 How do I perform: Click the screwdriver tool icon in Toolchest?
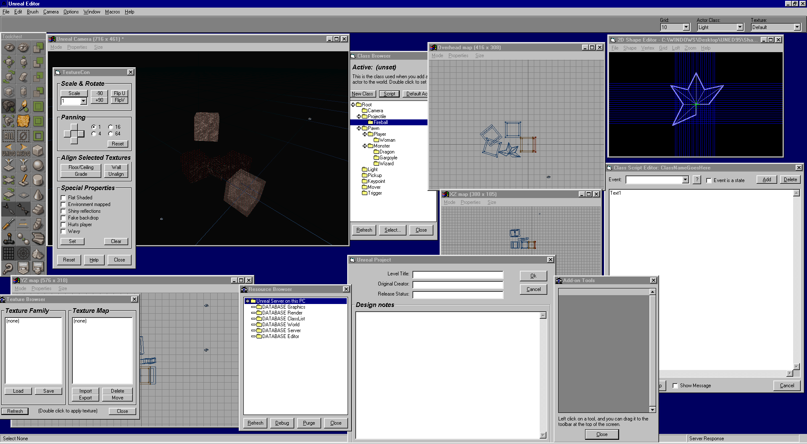[x=9, y=224]
